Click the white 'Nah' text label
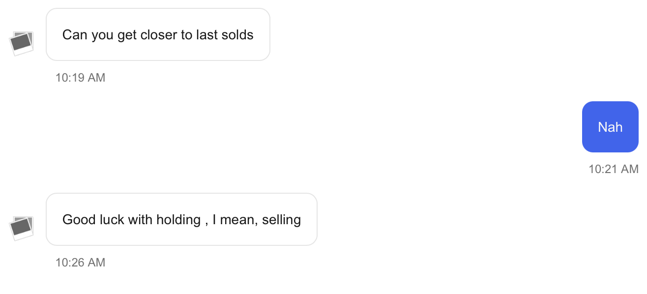Screen dimensions: 647x294 click(x=610, y=127)
